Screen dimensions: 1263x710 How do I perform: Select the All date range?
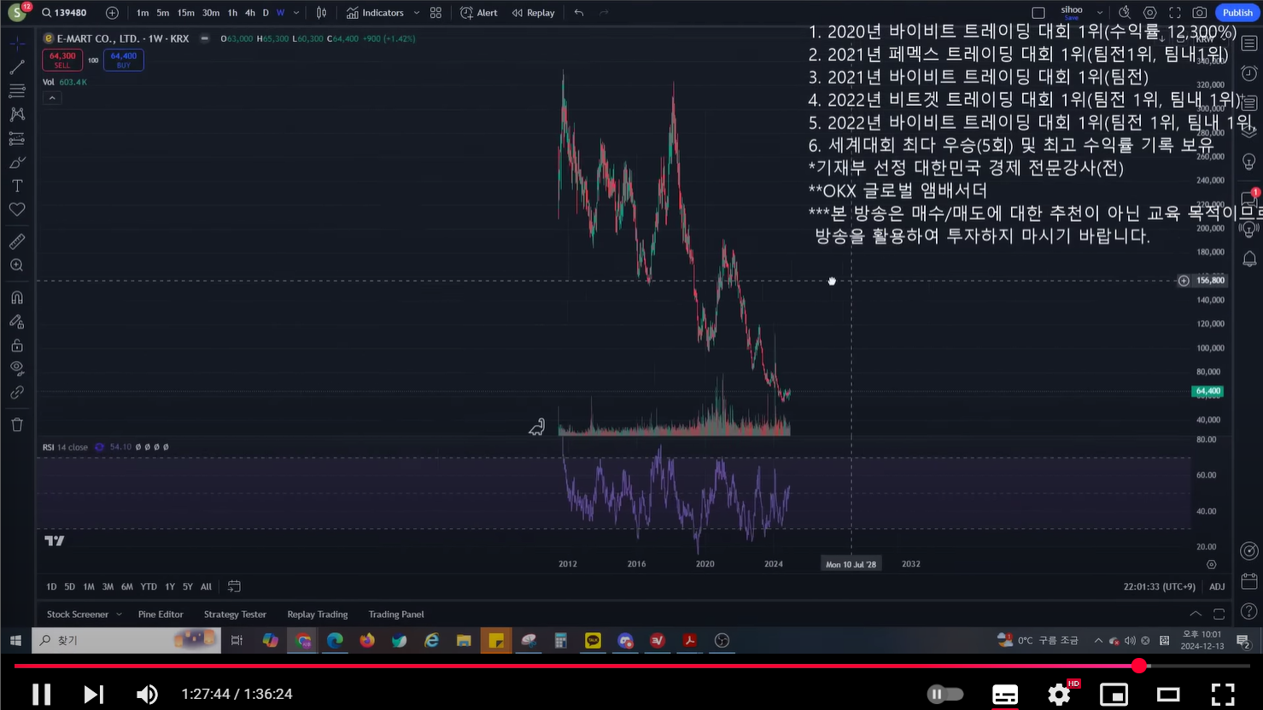[x=206, y=587]
